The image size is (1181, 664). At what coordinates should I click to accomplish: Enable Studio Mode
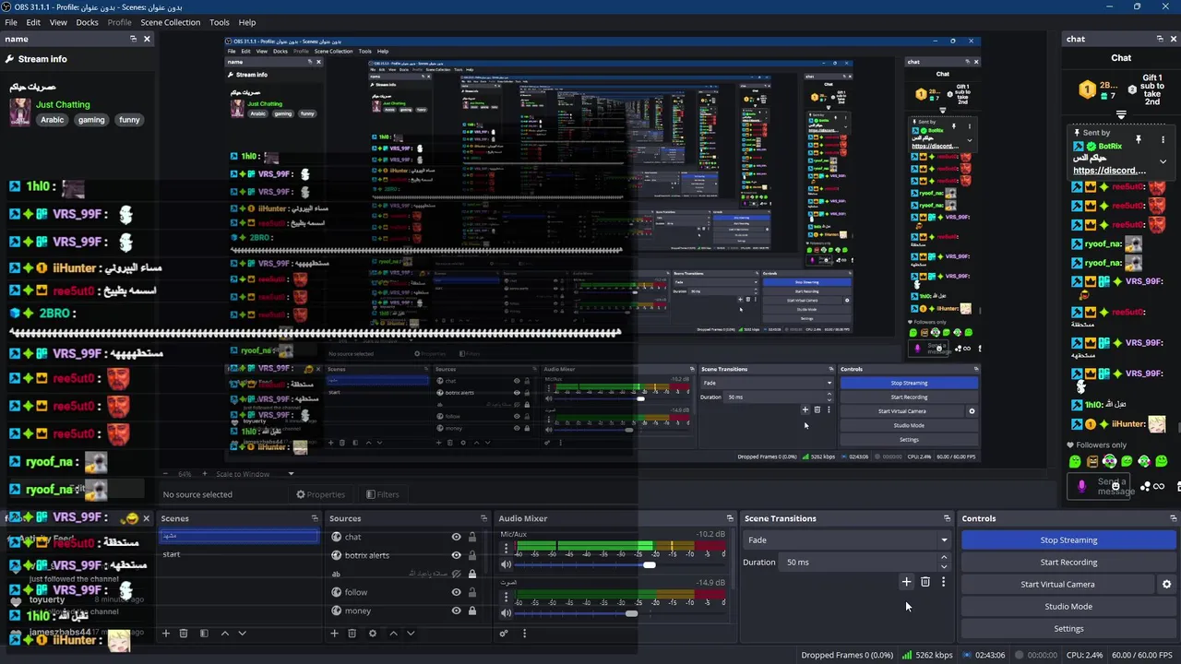click(1068, 607)
